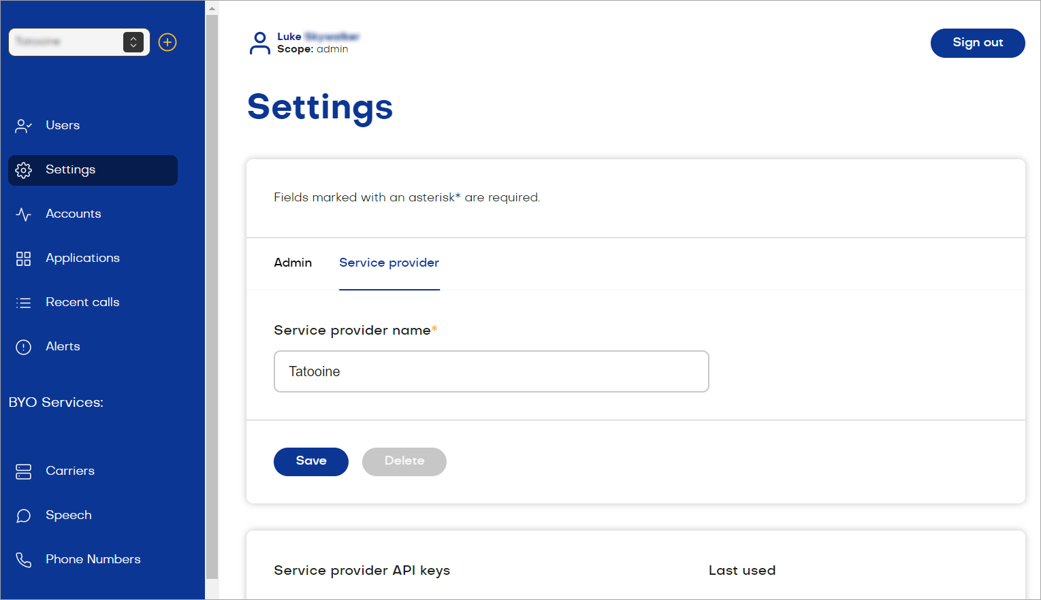Screen dimensions: 1041x600
Task: Click the Speech bubble icon
Action: click(x=24, y=516)
